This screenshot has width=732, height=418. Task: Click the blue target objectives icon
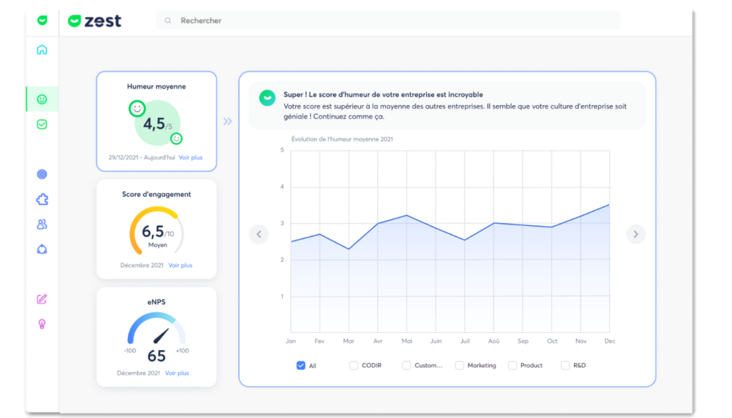tap(42, 174)
